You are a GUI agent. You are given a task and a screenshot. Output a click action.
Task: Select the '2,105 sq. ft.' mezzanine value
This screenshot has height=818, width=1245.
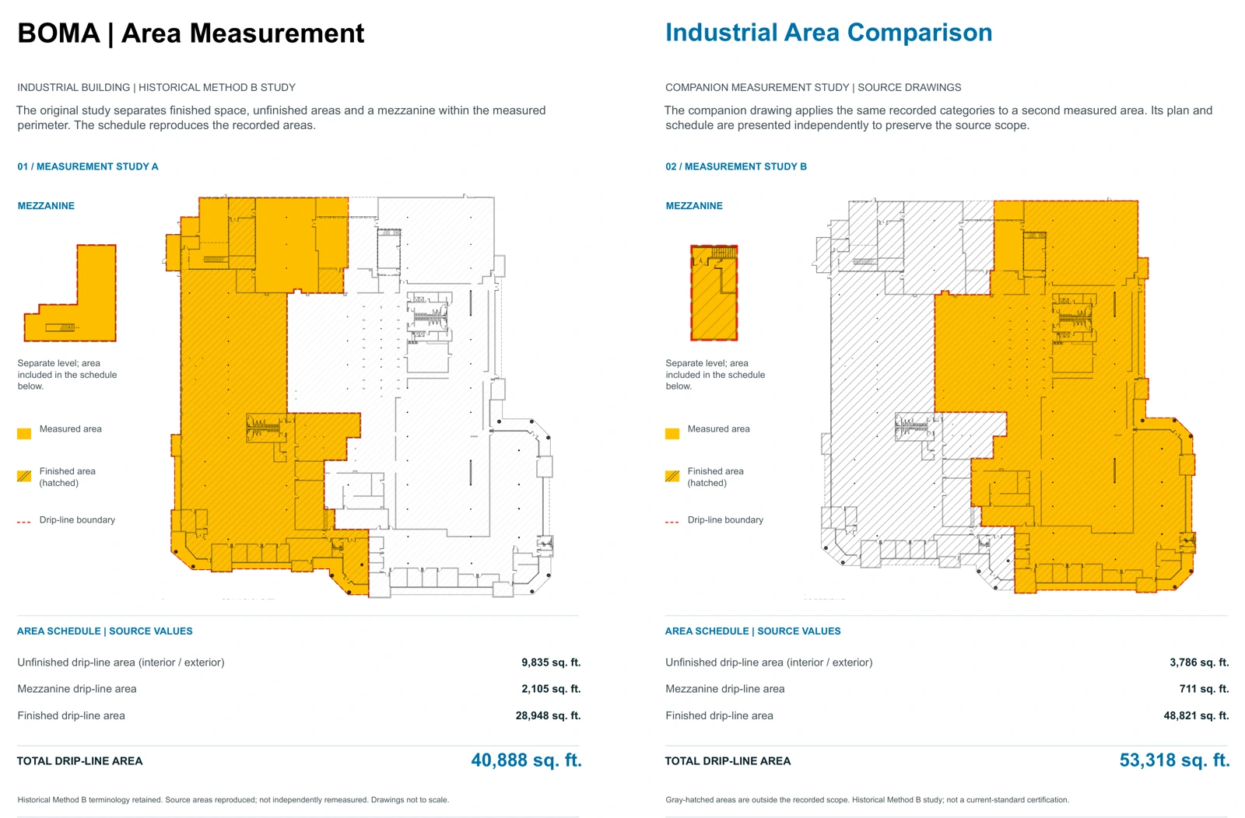(x=551, y=689)
